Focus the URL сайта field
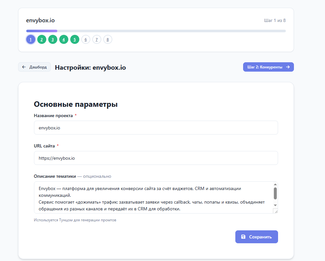This screenshot has width=325, height=261. pyautogui.click(x=156, y=158)
